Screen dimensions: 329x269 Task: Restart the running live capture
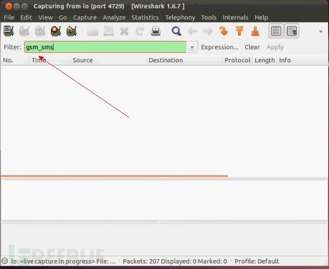pos(71,31)
